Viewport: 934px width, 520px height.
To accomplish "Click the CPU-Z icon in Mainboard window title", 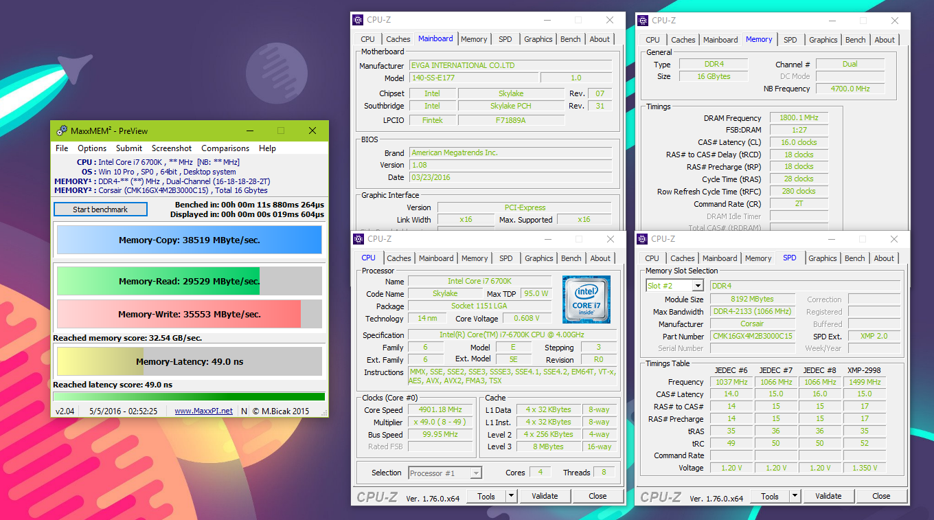I will (358, 20).
